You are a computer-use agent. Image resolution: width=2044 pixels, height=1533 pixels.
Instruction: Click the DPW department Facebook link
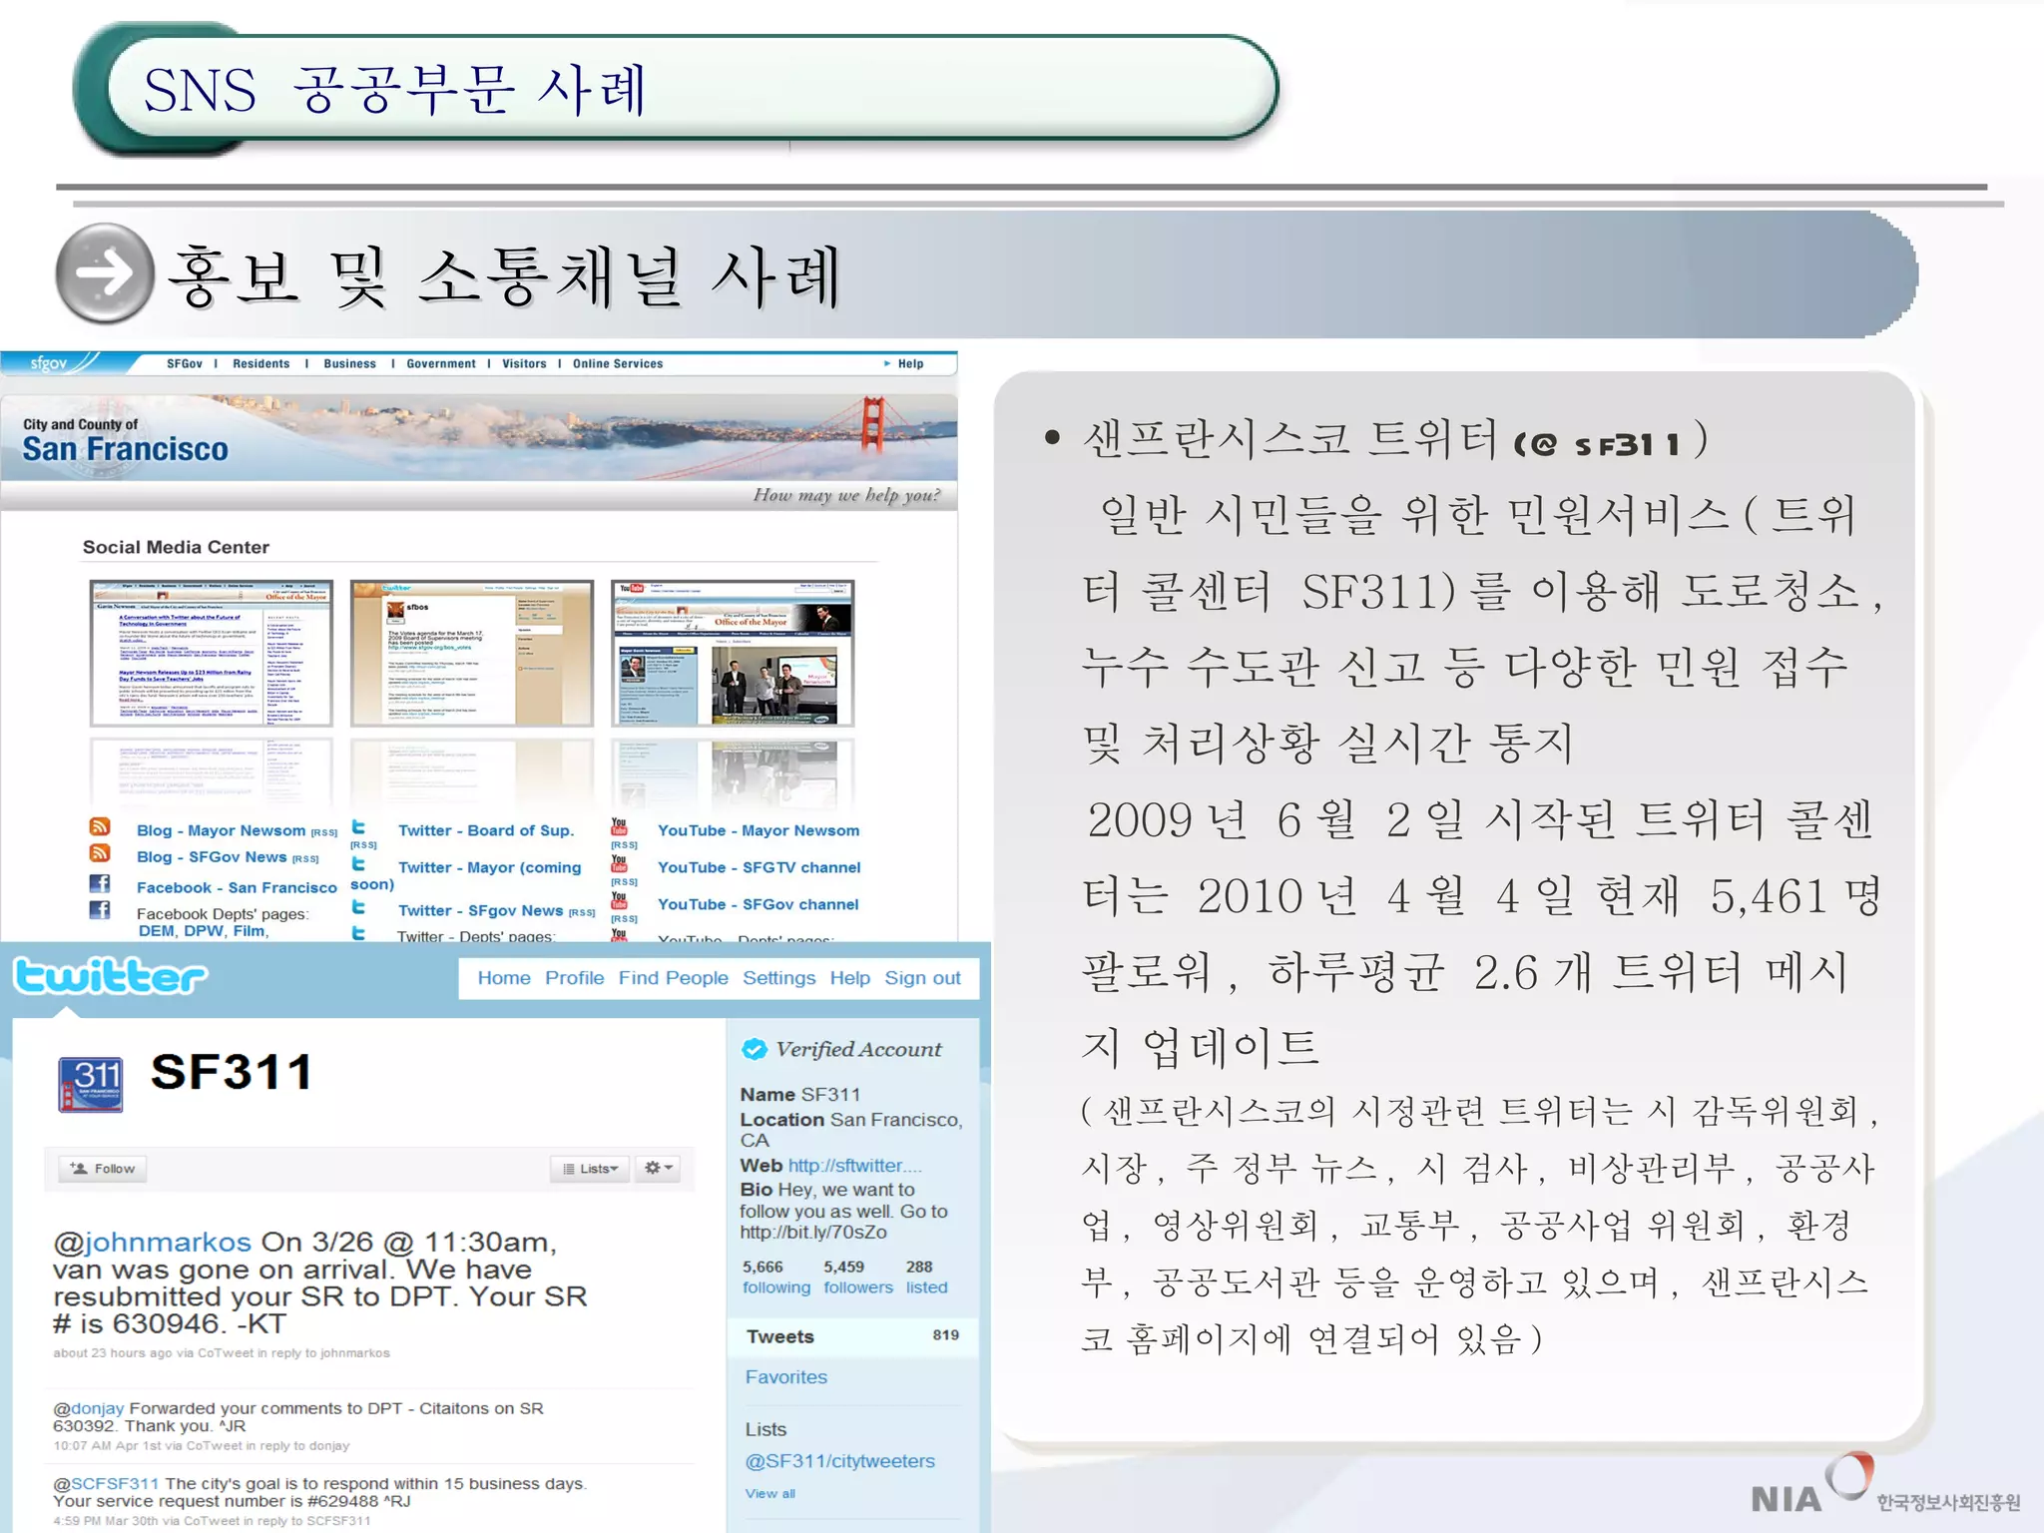(x=205, y=931)
